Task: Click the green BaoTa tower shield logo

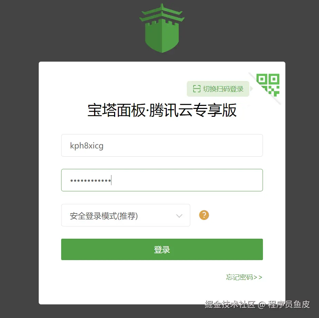Action: [x=162, y=28]
